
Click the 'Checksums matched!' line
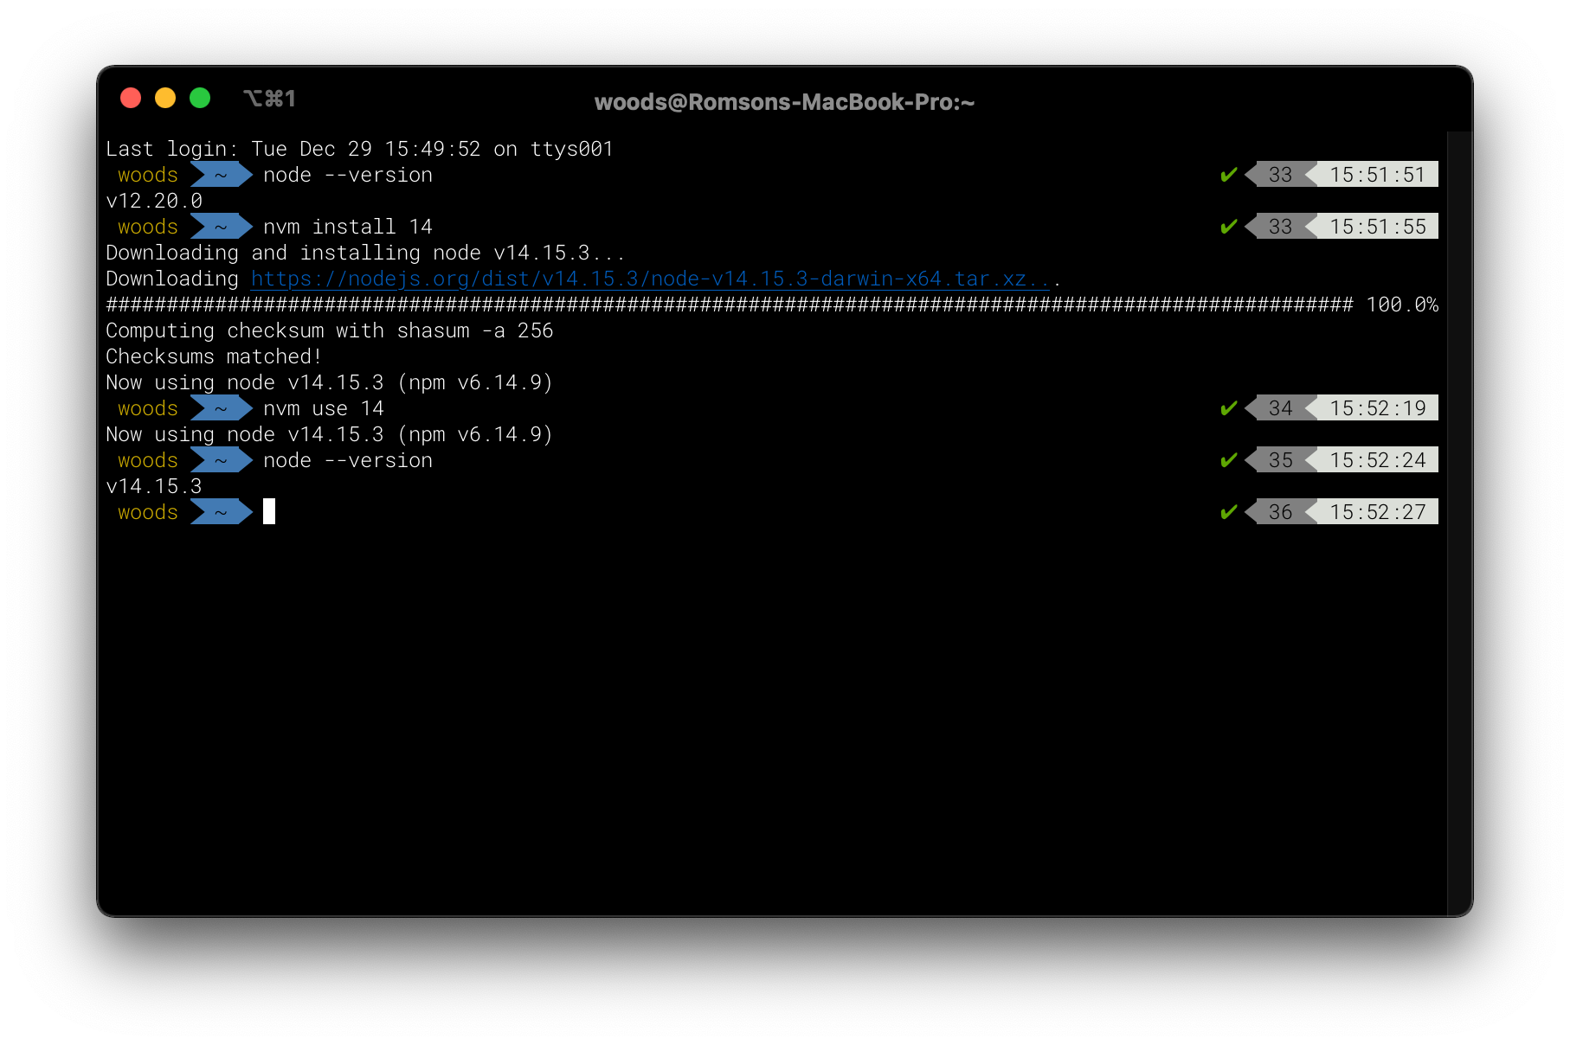click(x=214, y=356)
